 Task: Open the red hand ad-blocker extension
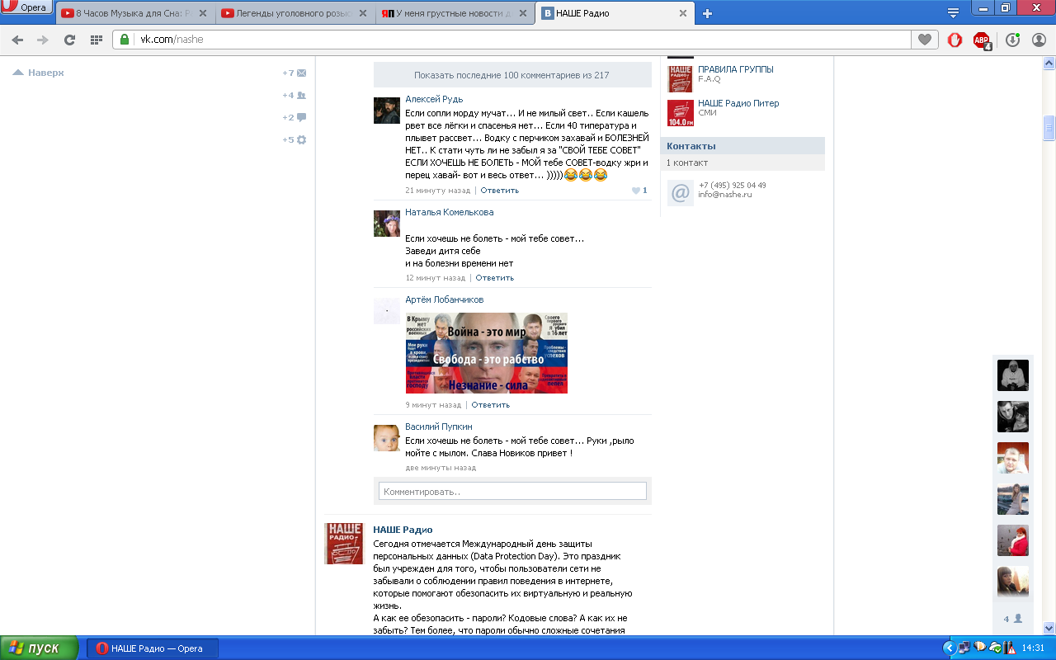(955, 40)
